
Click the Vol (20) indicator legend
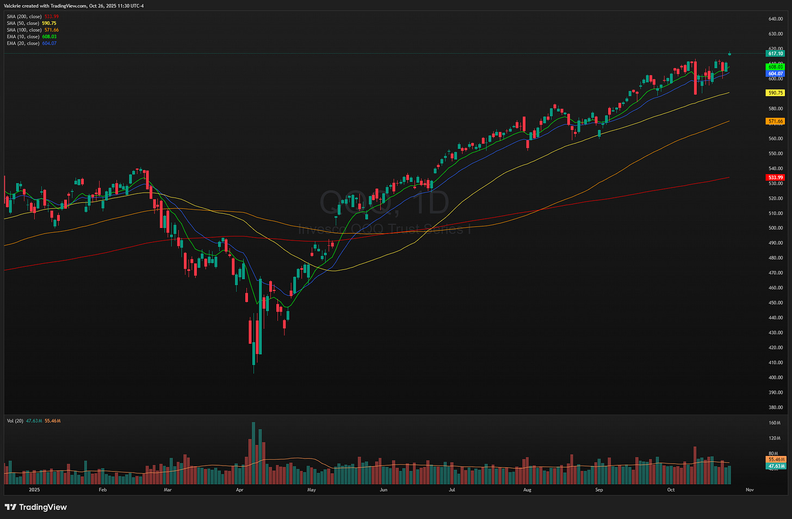coord(34,421)
